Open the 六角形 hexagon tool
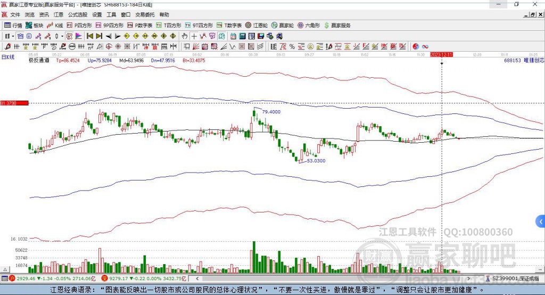The image size is (545, 295). click(309, 26)
